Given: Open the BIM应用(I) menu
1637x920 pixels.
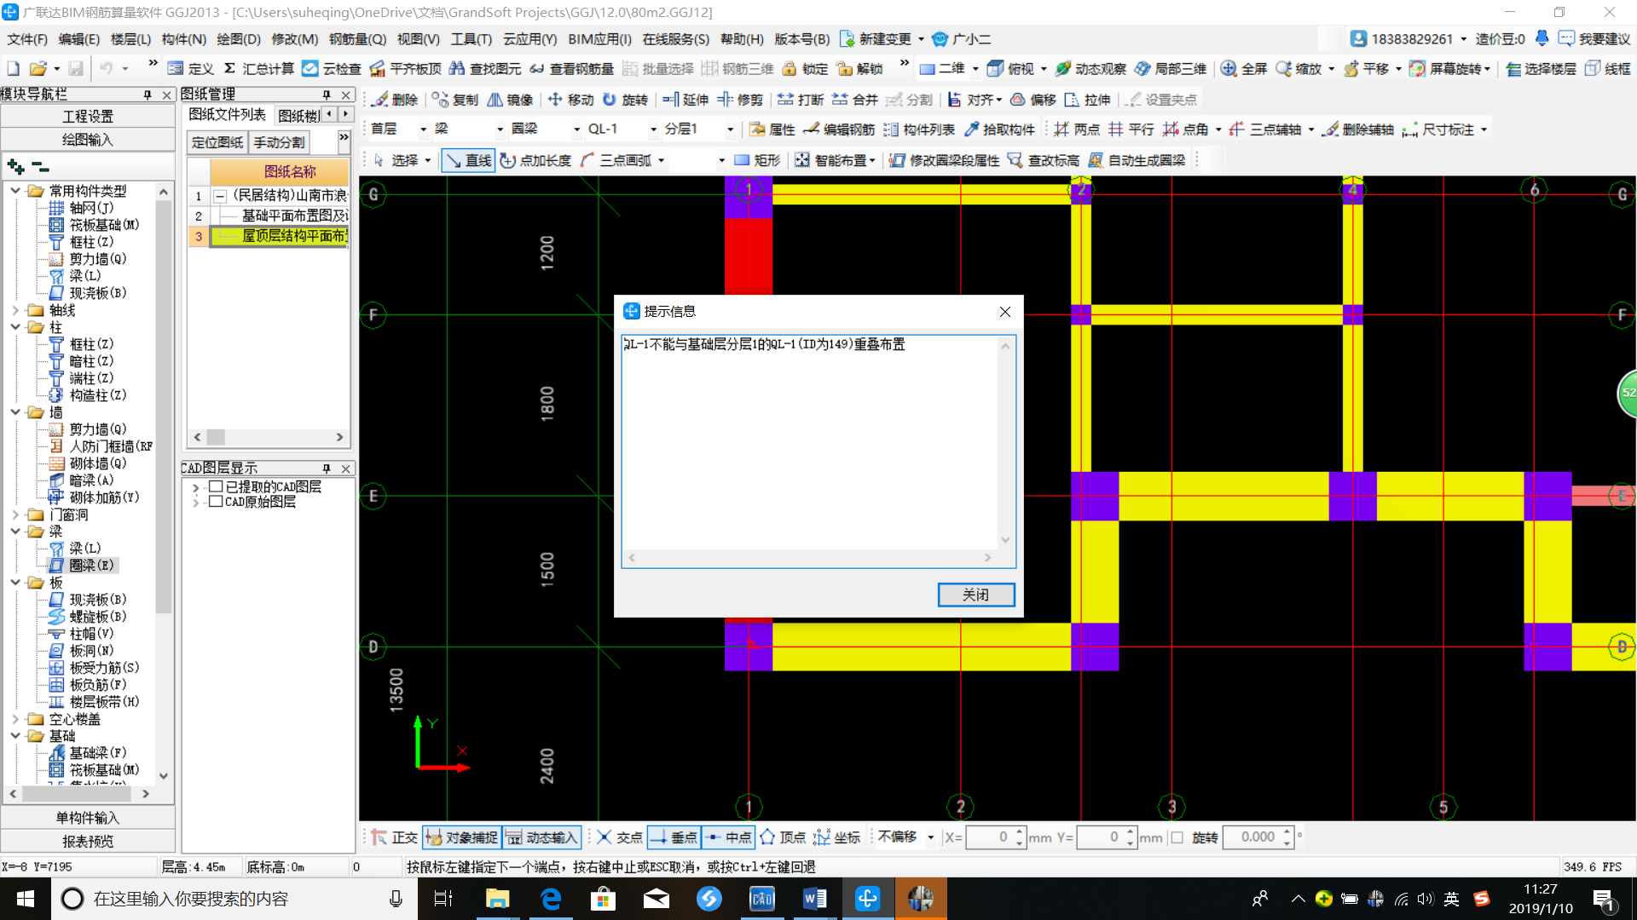Looking at the screenshot, I should coord(599,39).
